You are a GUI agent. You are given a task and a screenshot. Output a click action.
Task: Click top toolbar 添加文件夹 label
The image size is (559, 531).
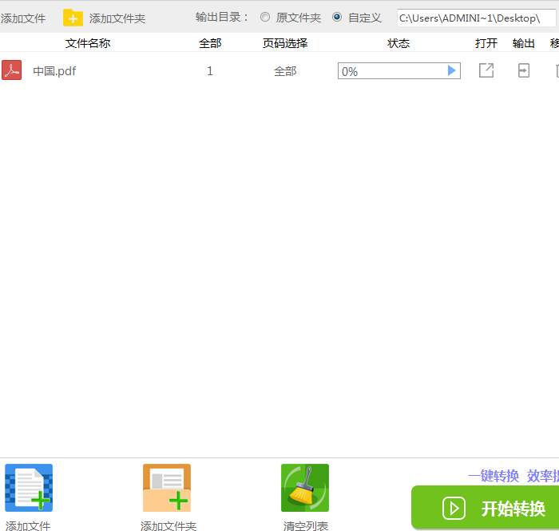(x=117, y=18)
